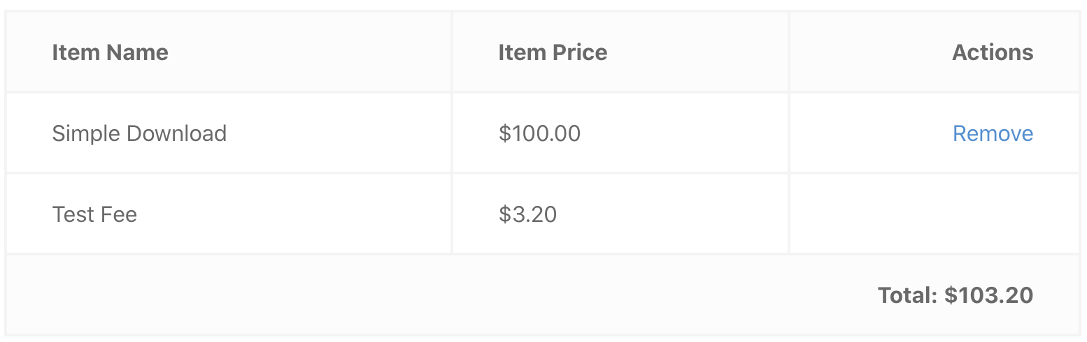The image size is (1087, 342).
Task: Click the "Total:" label text
Action: tap(907, 295)
